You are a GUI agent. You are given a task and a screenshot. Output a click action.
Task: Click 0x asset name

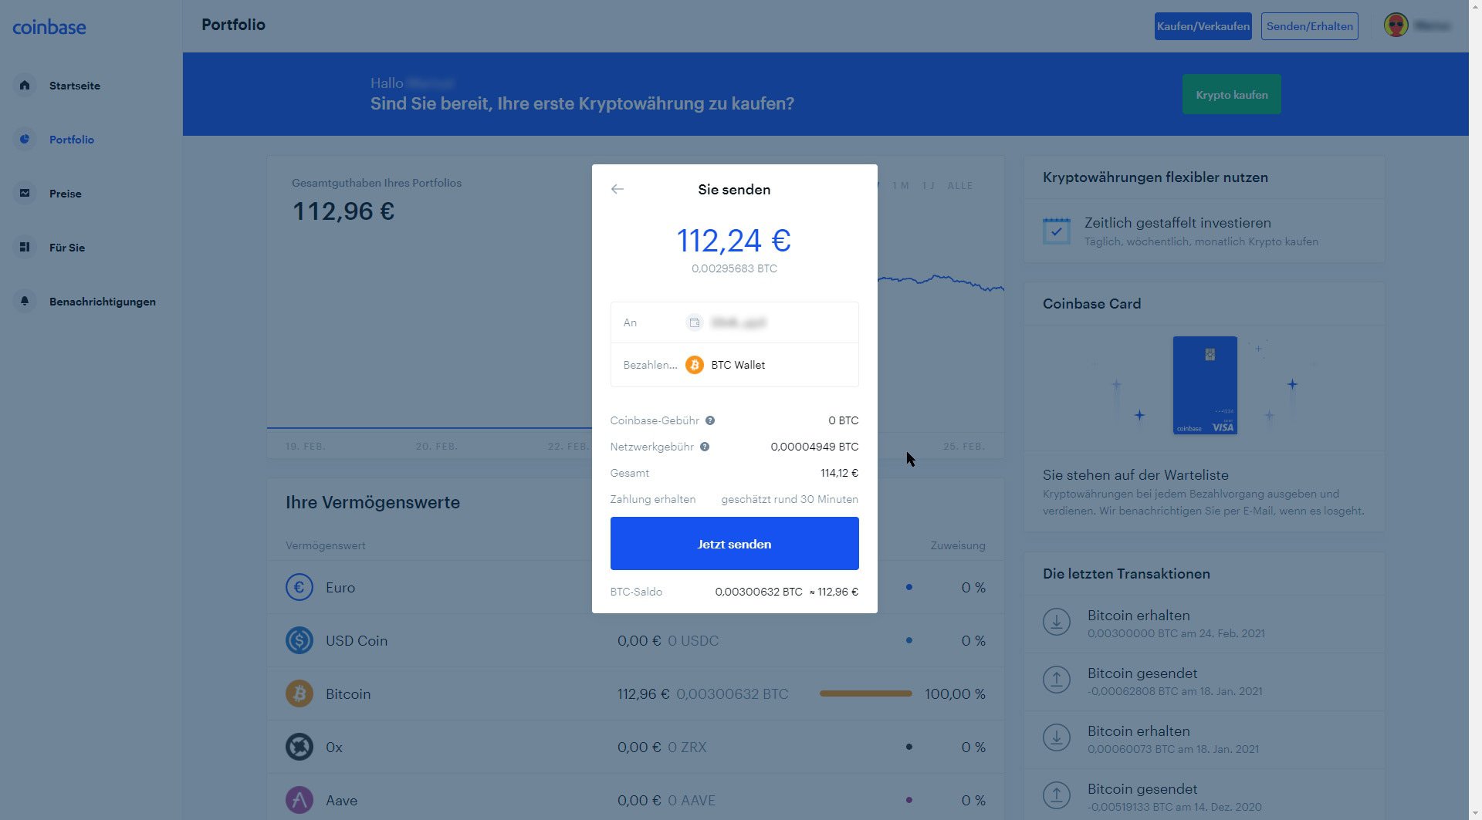[x=333, y=747]
